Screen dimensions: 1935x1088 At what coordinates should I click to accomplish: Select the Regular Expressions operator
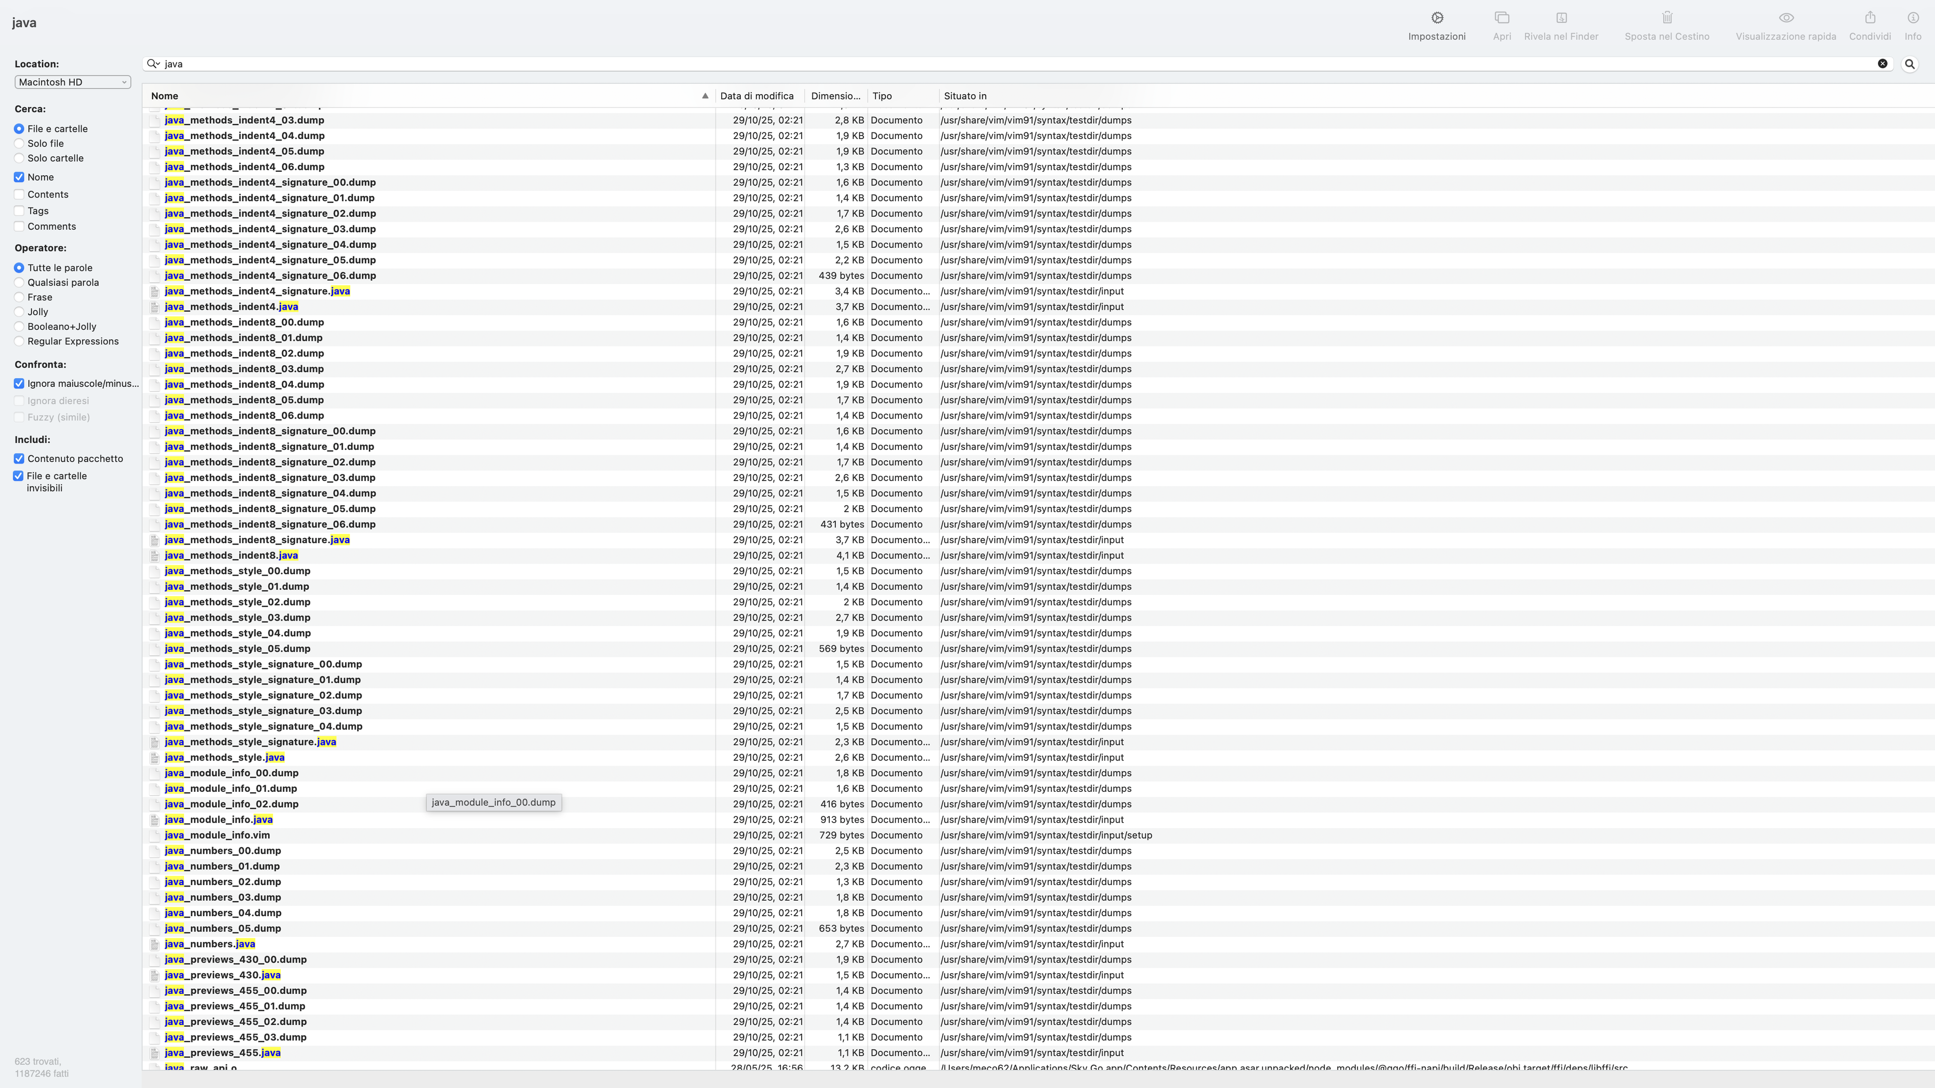coord(20,342)
